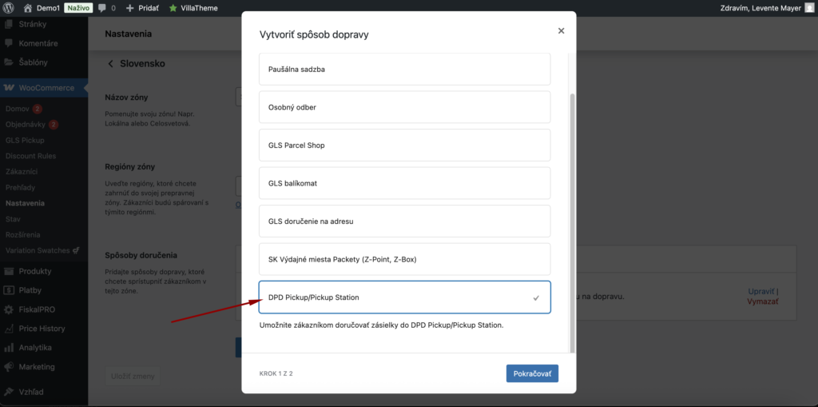The image size is (818, 407).
Task: Go back using Slovensko chevron
Action: (111, 63)
